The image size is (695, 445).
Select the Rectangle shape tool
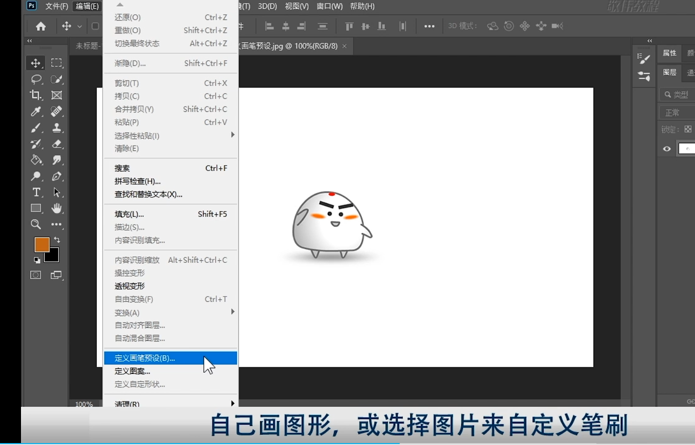36,208
